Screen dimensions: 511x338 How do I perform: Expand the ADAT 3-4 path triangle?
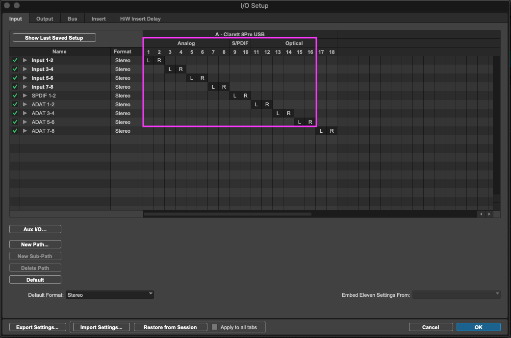[x=25, y=113]
